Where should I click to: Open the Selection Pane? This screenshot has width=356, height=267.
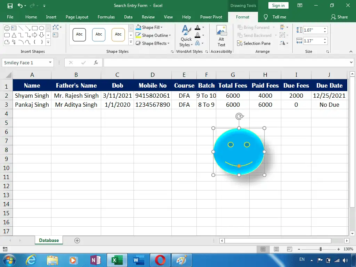(x=253, y=43)
